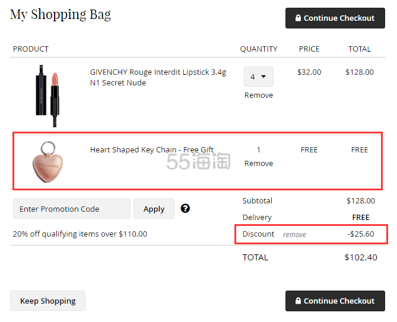The image size is (397, 322).
Task: Click the top Continue Checkout button
Action: (335, 18)
